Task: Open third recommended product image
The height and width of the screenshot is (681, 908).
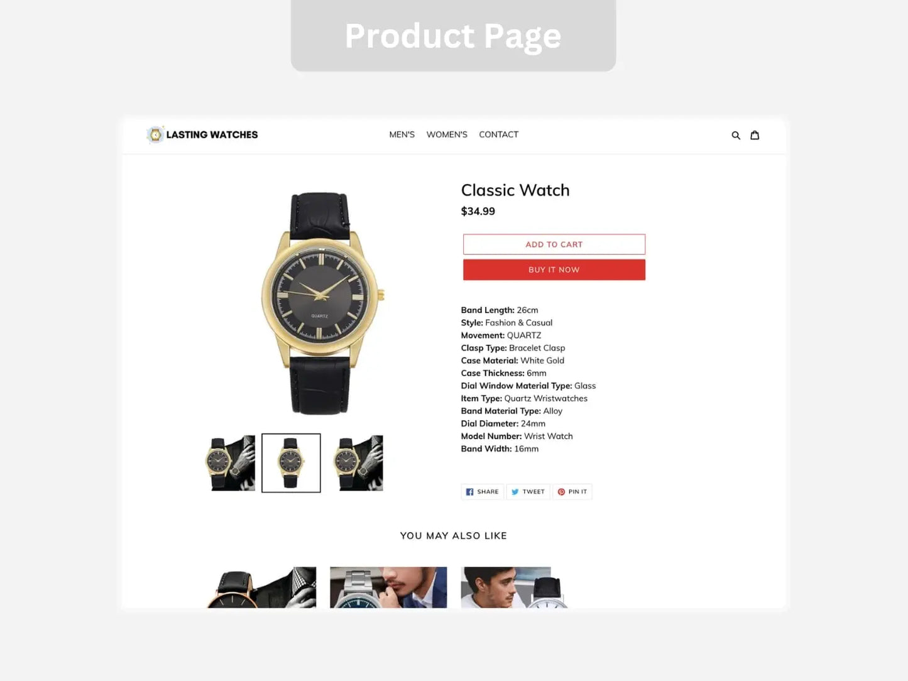Action: [x=515, y=587]
